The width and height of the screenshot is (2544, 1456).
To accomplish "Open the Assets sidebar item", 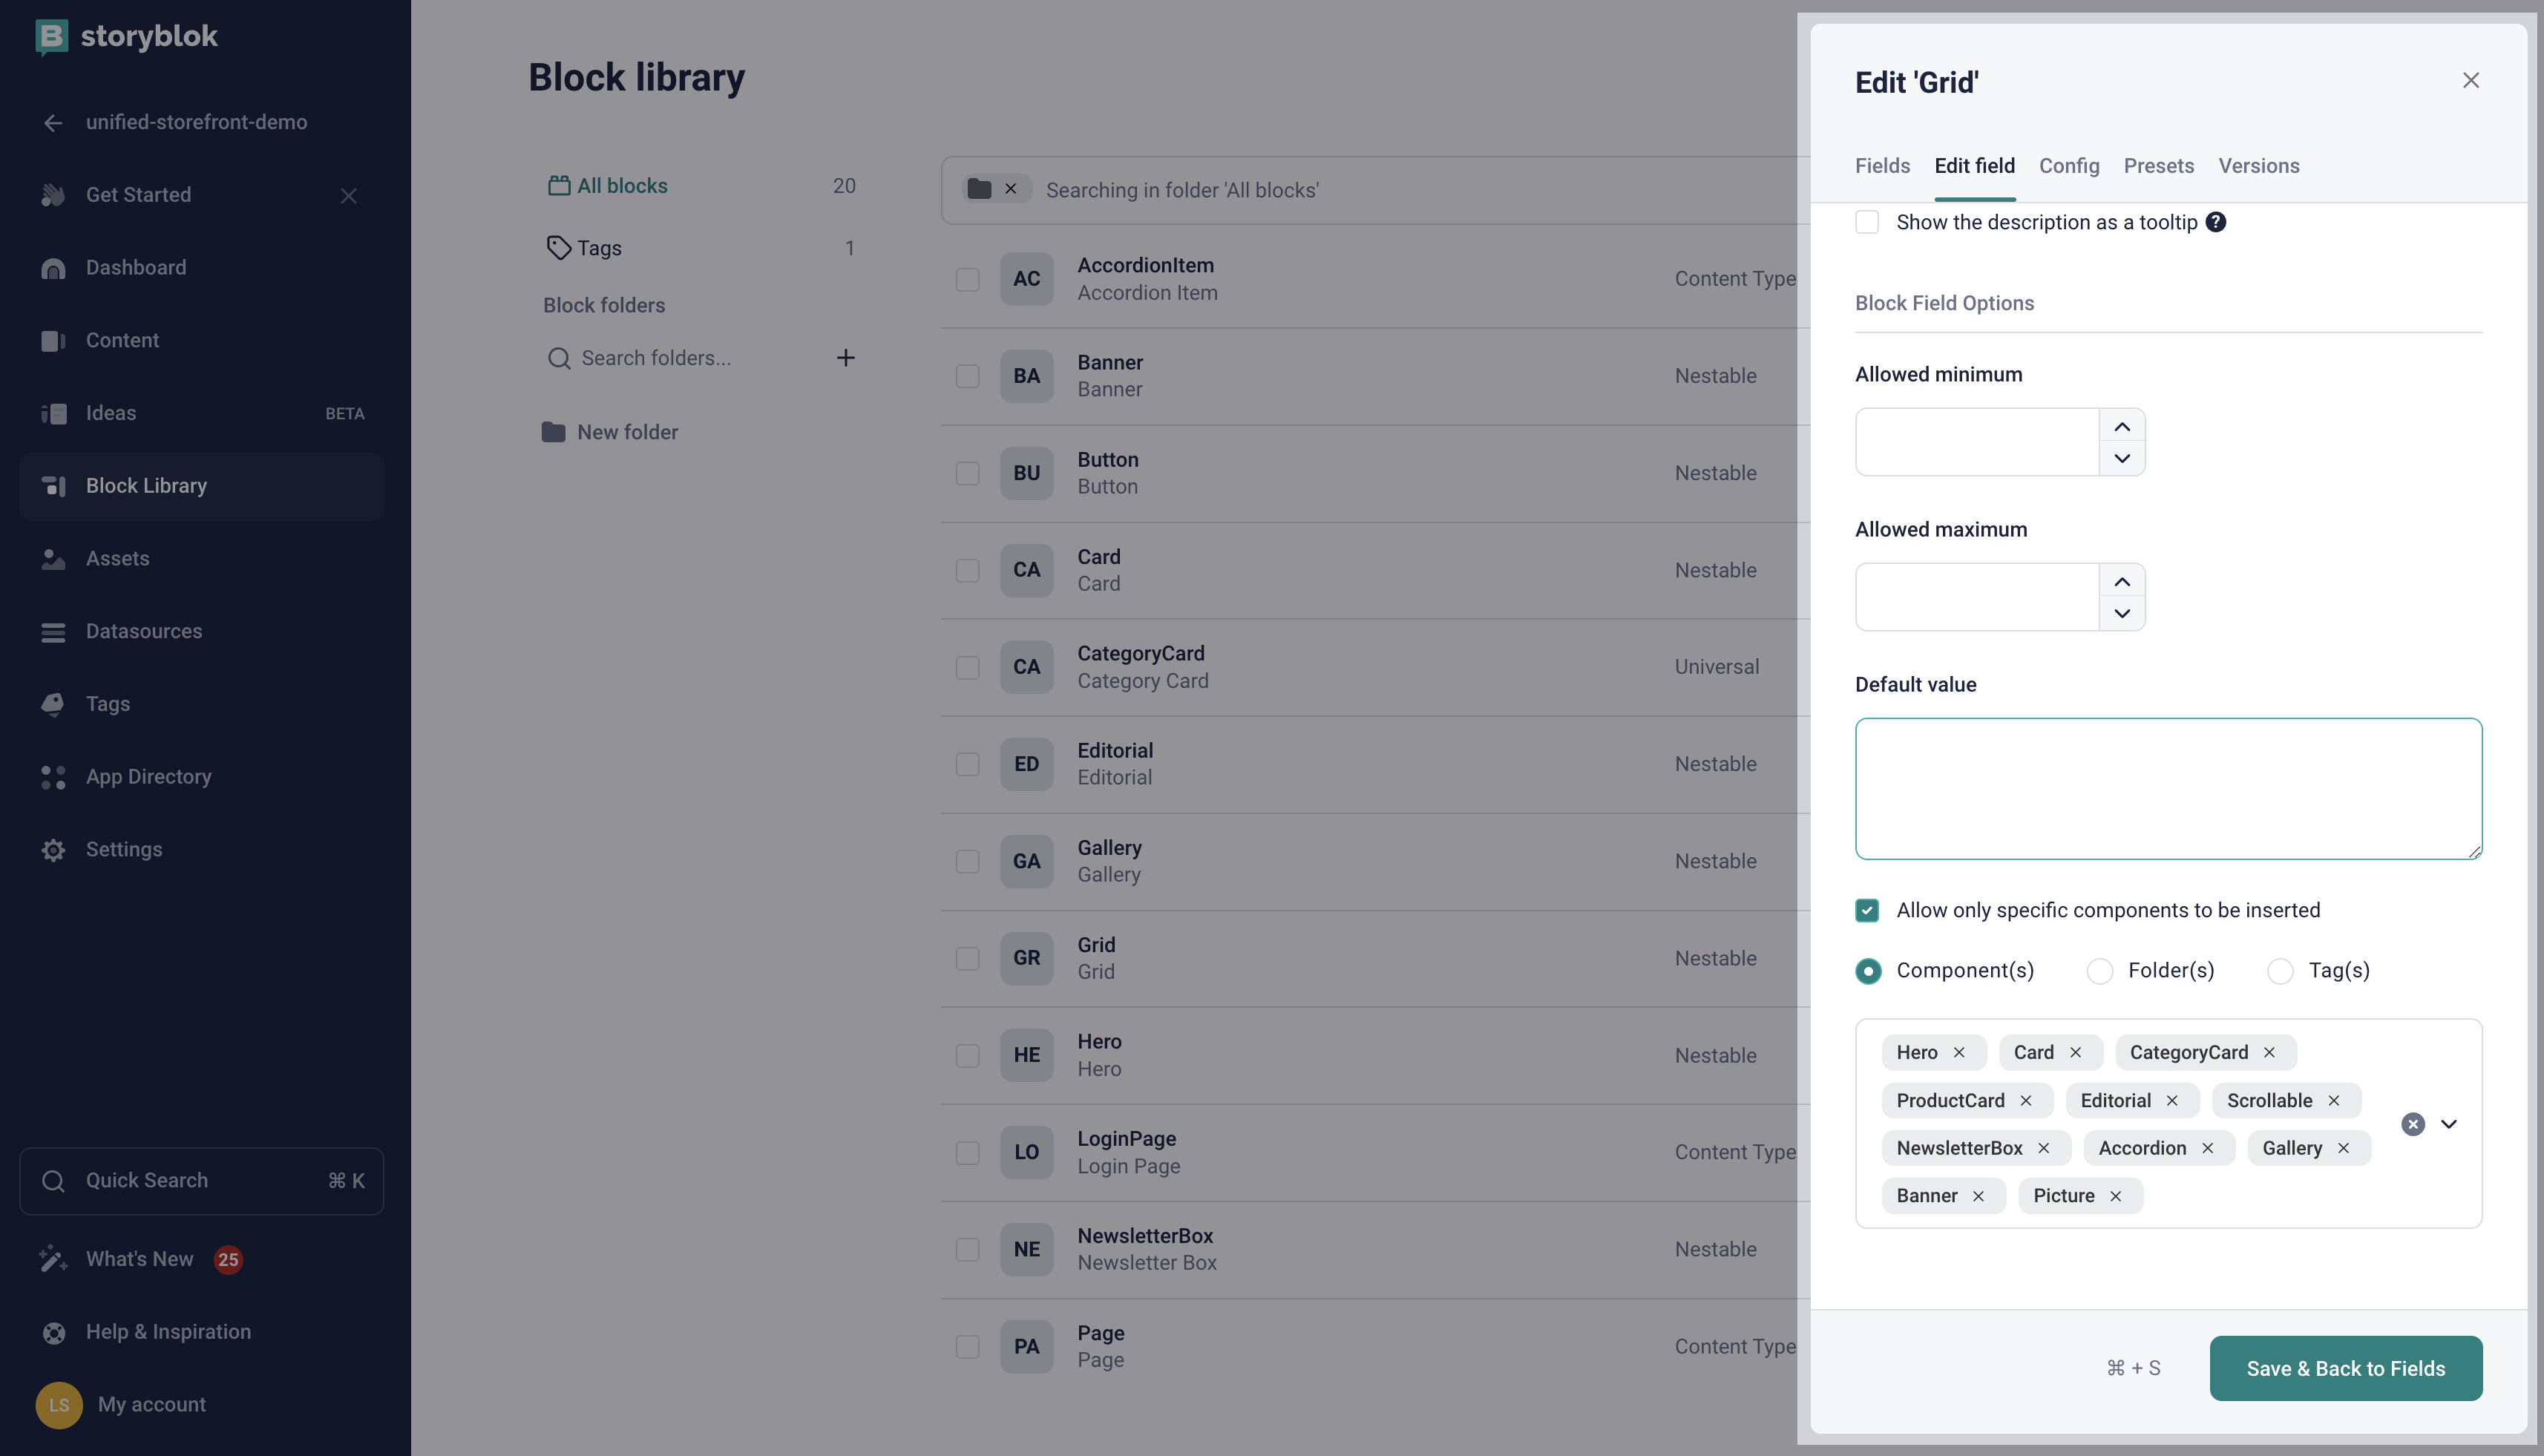I will (201, 558).
